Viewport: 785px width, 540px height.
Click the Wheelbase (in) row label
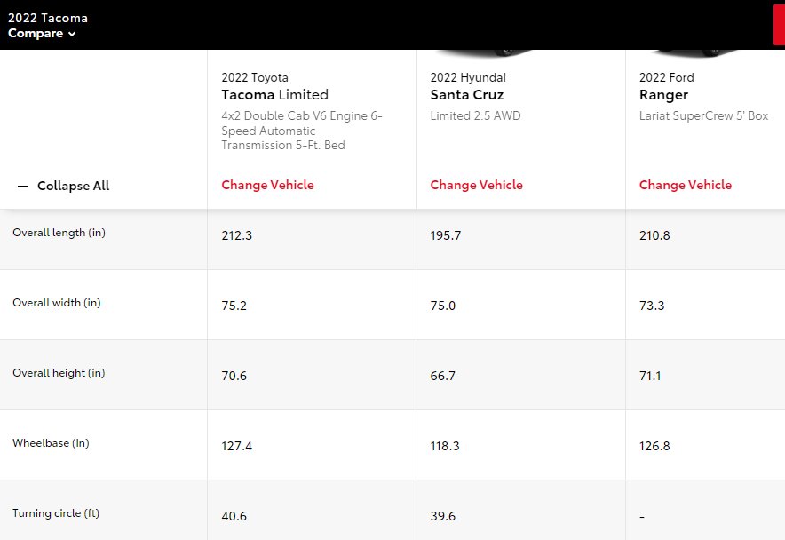click(51, 443)
